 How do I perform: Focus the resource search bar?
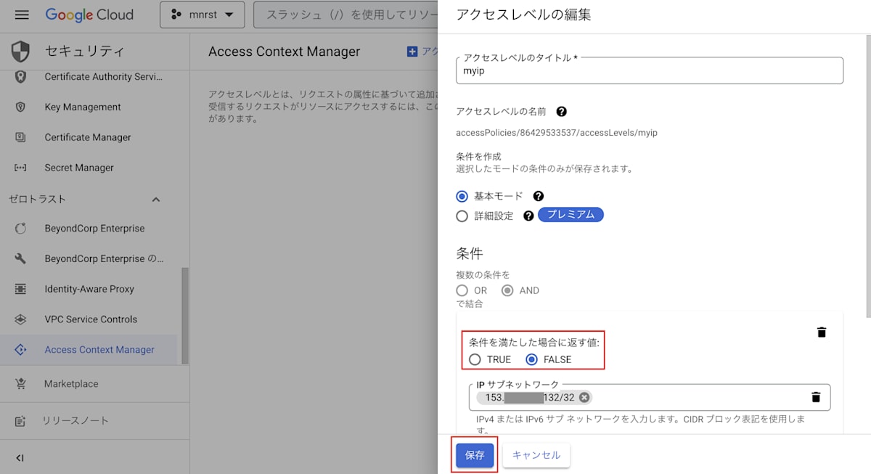pyautogui.click(x=345, y=15)
